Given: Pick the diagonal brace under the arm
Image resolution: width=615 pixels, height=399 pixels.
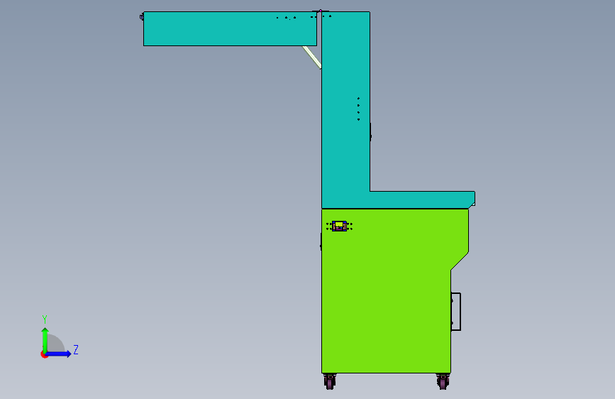Looking at the screenshot, I should [x=312, y=57].
